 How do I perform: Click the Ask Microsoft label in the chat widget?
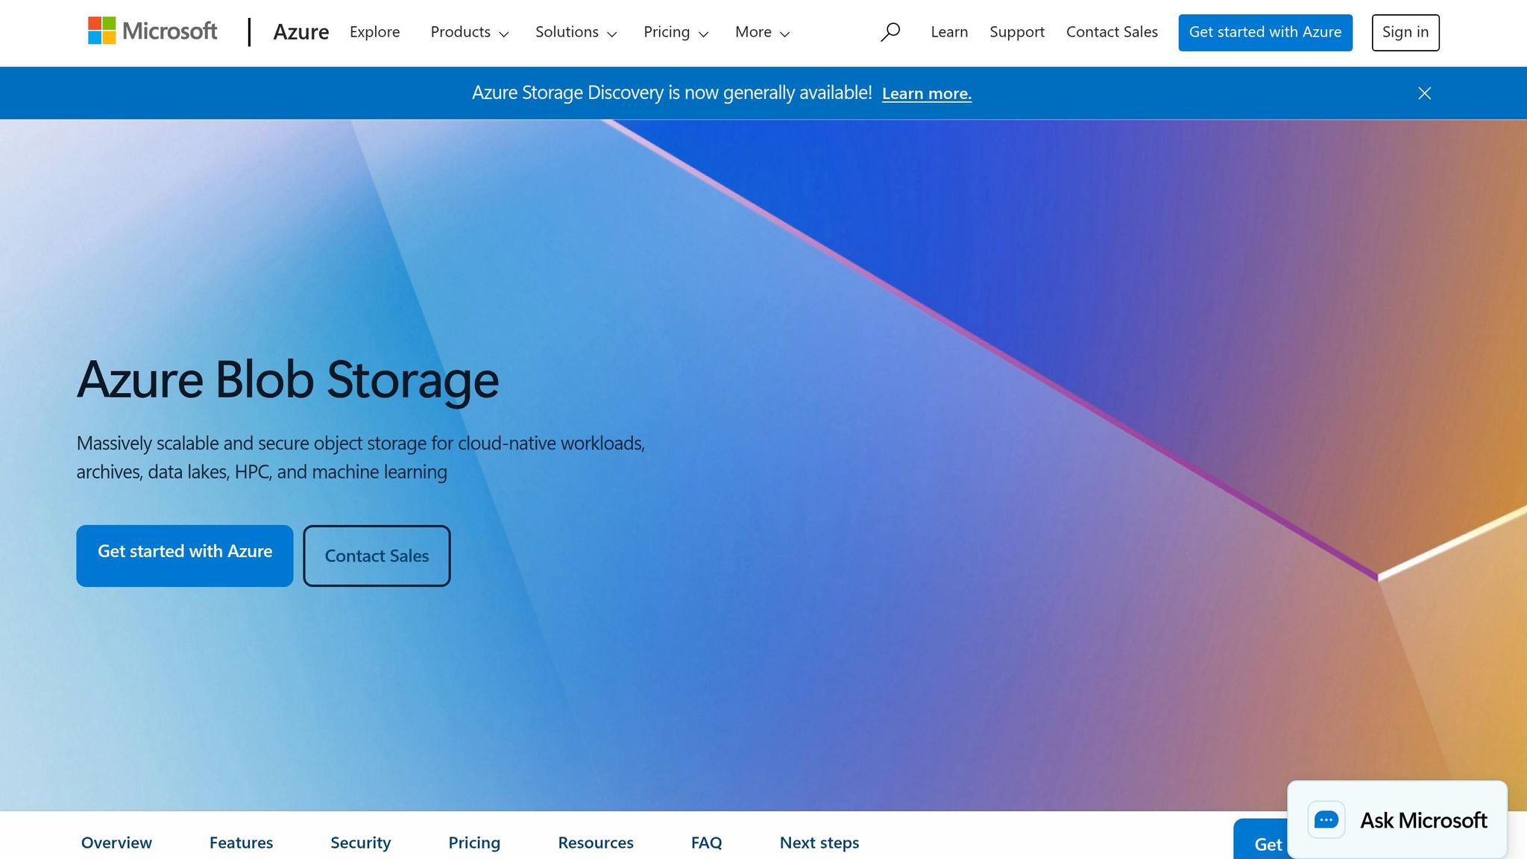[1423, 820]
